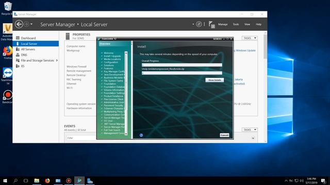Open Firefox from the taskbar
The image size is (330, 185).
[47, 180]
